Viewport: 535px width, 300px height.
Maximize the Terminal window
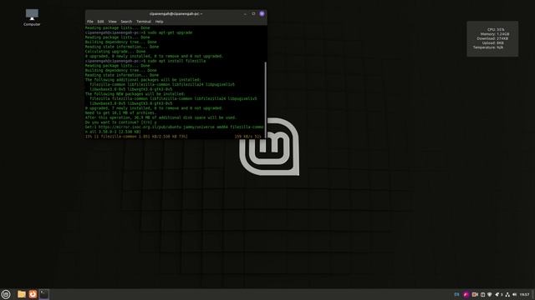(x=253, y=14)
